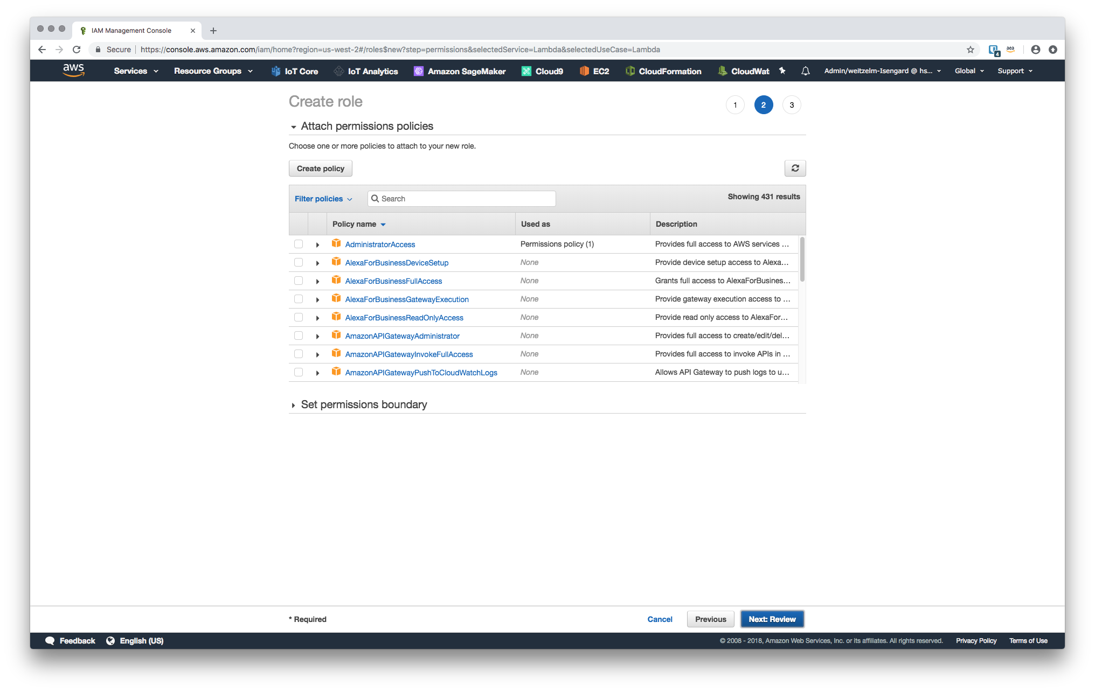Viewport: 1095px width, 692px height.
Task: Go to step 3 of Create role
Action: pos(792,105)
